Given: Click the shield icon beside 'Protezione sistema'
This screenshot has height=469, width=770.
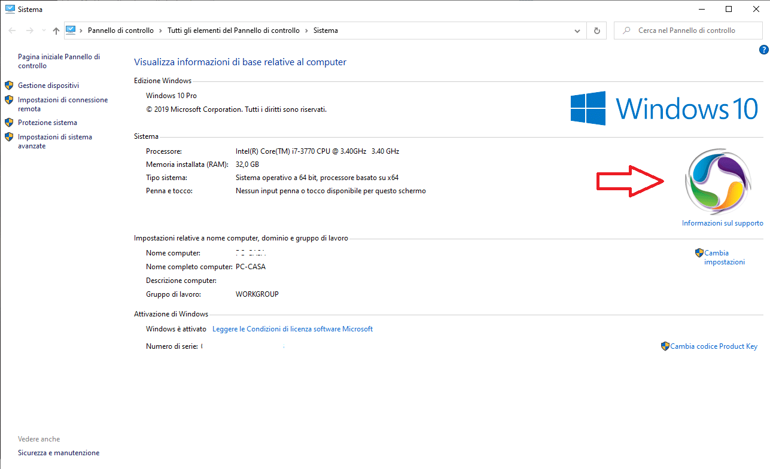Looking at the screenshot, I should pos(9,123).
